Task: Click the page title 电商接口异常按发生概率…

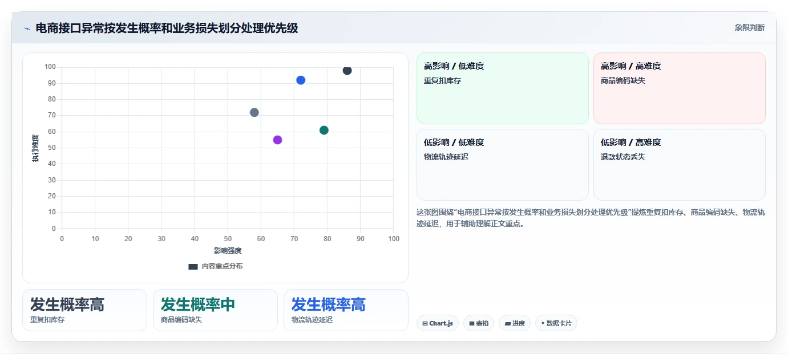Action: tap(167, 29)
